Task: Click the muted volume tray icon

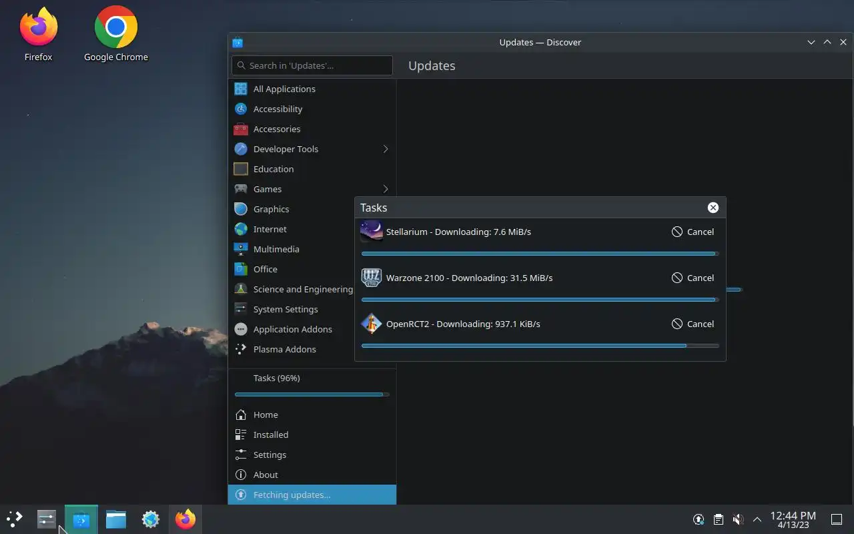Action: tap(738, 519)
